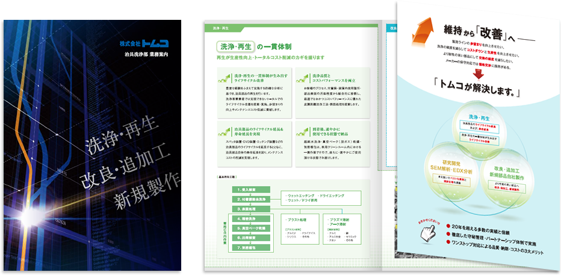The height and width of the screenshot is (275, 561).
Task: Select the 洗浄・再生 tab at page top
Action: tap(219, 28)
